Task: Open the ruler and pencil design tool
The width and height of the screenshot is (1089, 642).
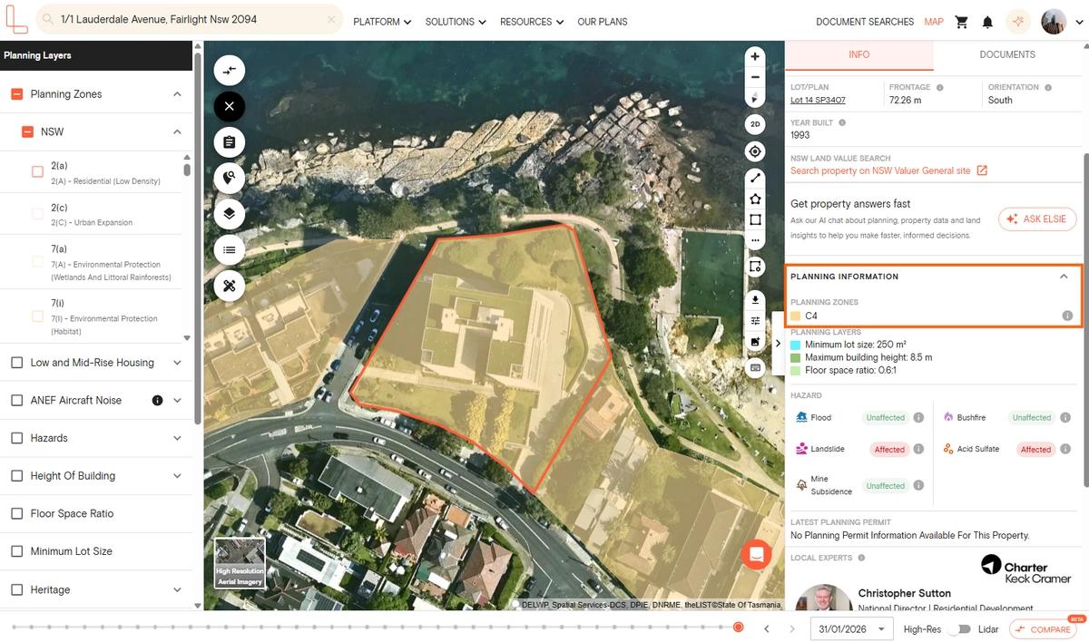Action: [229, 286]
